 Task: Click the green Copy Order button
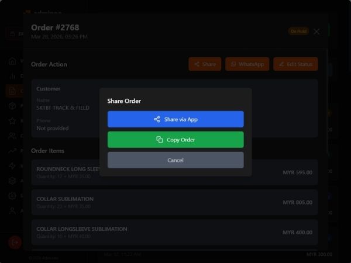point(175,140)
